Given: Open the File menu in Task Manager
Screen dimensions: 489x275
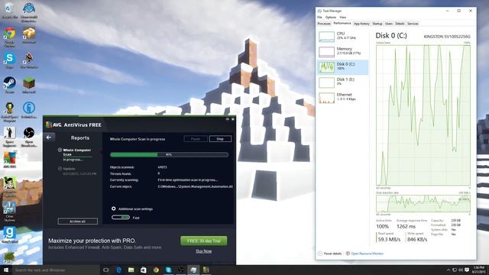Looking at the screenshot, I should pyautogui.click(x=319, y=18).
